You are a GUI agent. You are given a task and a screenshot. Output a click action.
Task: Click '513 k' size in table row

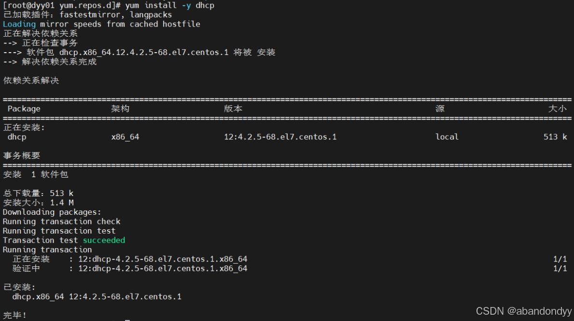tap(555, 137)
